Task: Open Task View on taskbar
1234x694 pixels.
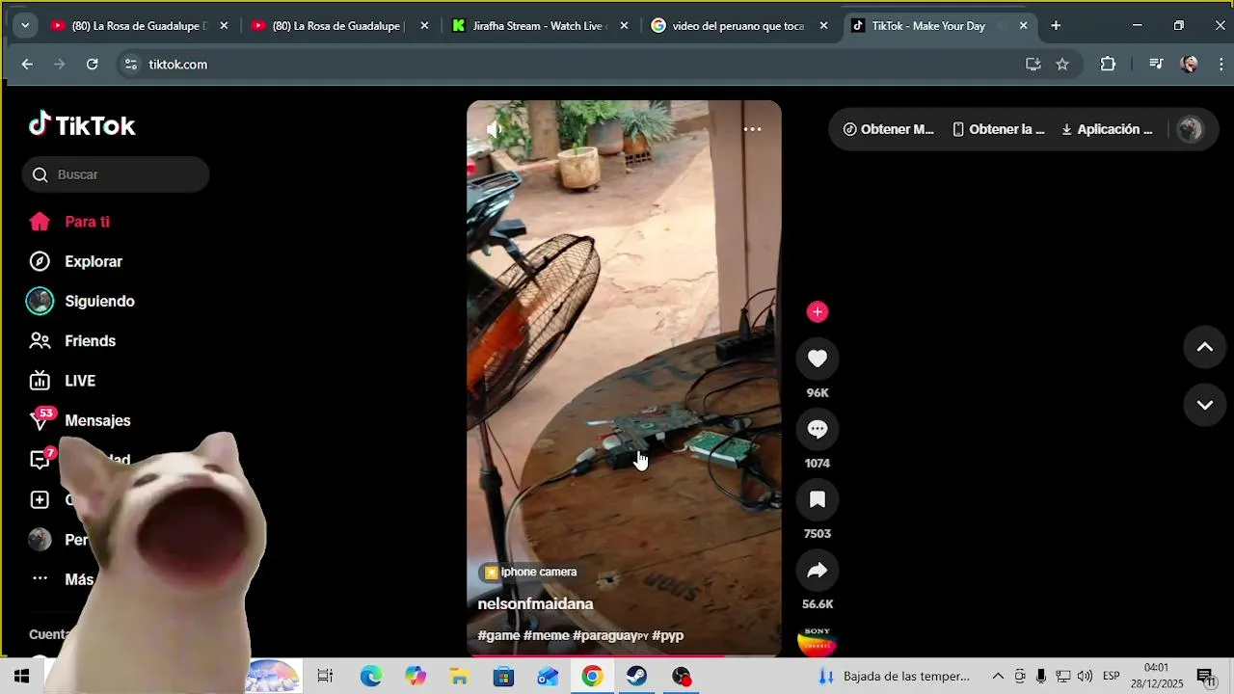Action: point(325,677)
